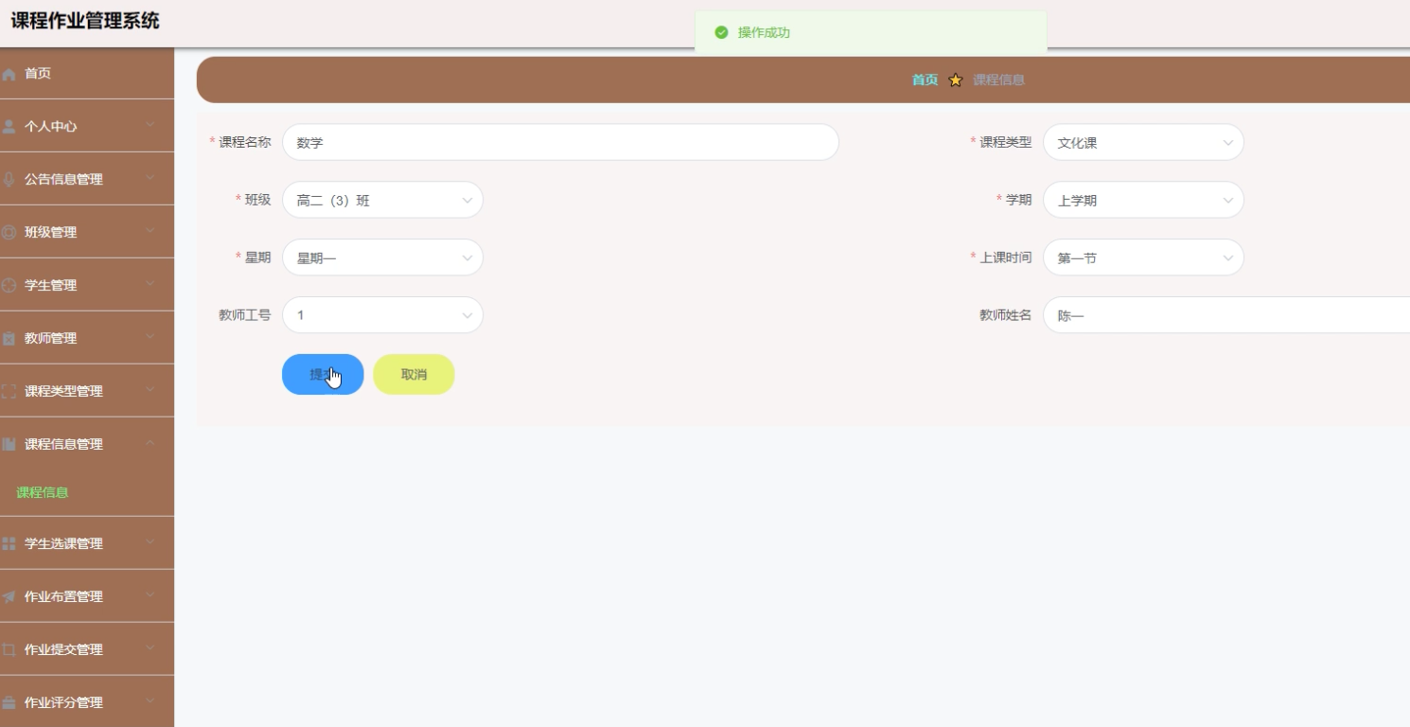The image size is (1410, 727).
Task: Click the star icon in the breadcrumb
Action: [955, 80]
